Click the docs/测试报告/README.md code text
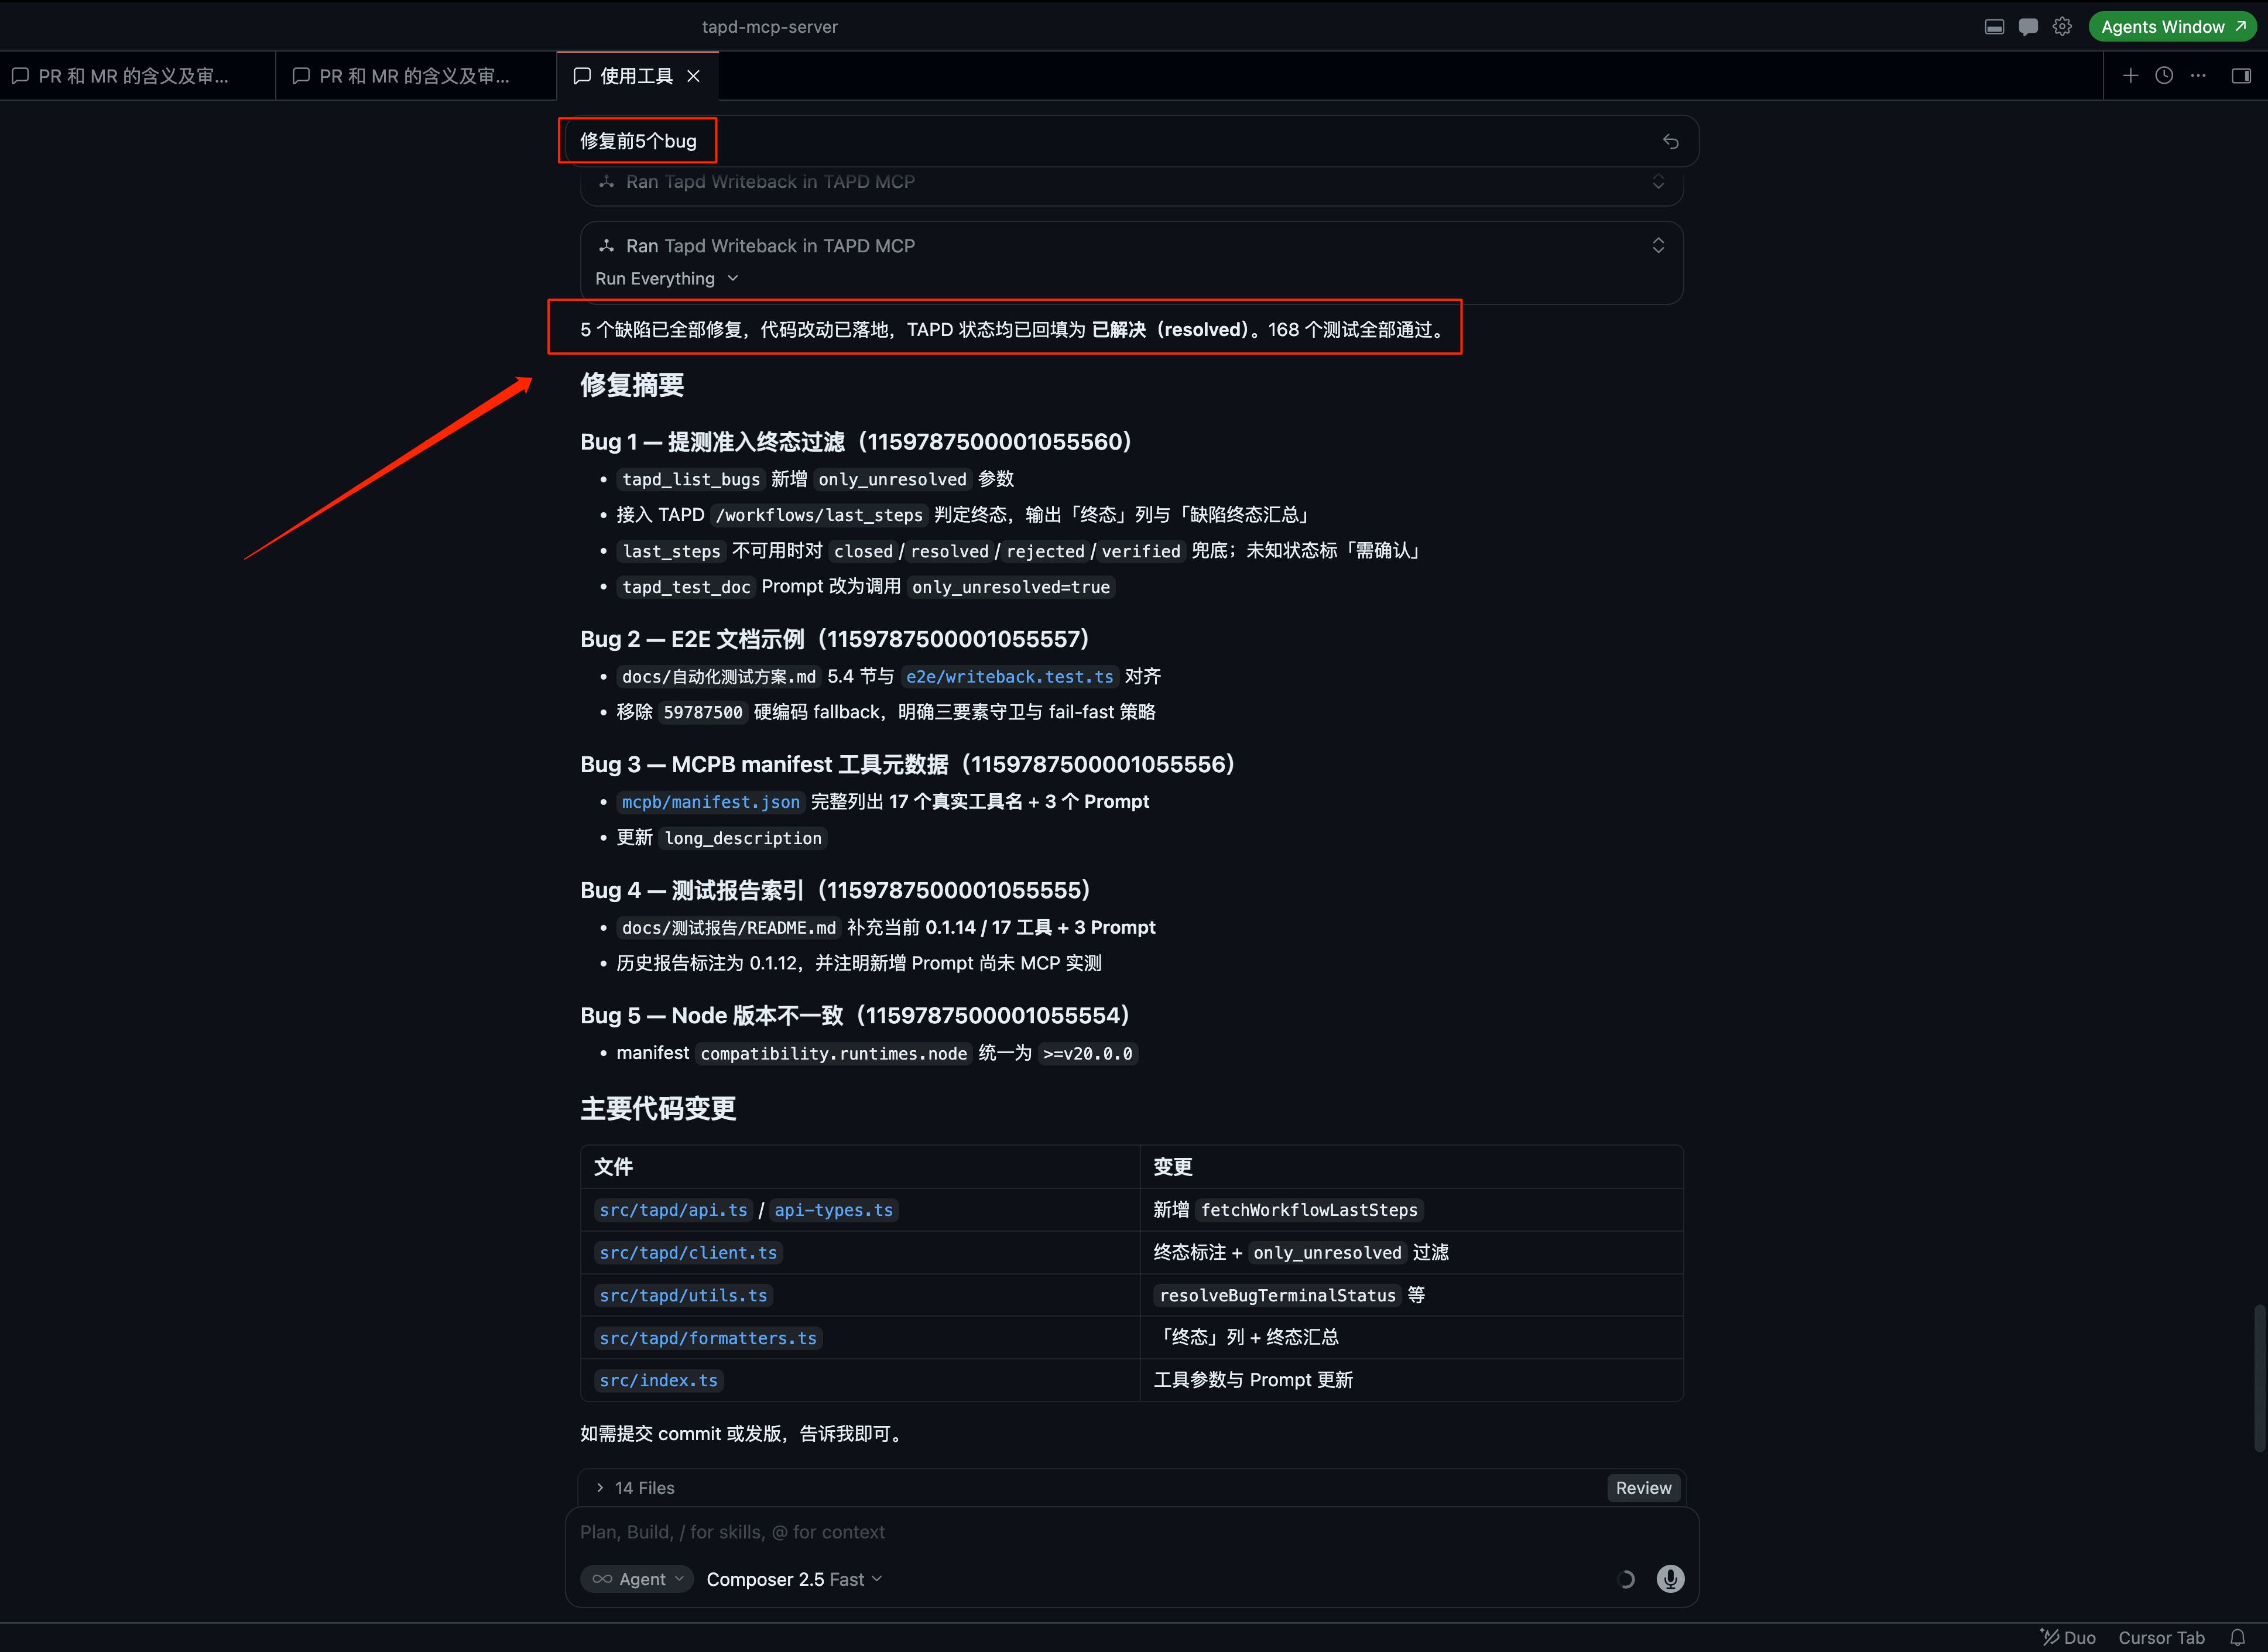The image size is (2268, 1652). (x=729, y=928)
